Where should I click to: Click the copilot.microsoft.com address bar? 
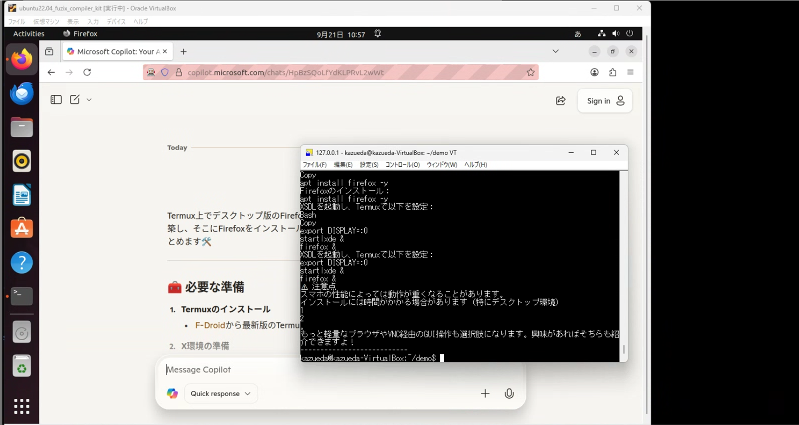pyautogui.click(x=341, y=72)
